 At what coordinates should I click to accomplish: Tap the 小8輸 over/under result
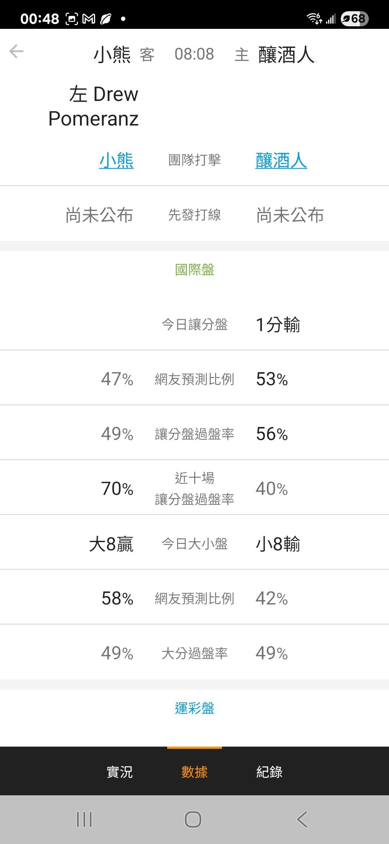point(278,544)
